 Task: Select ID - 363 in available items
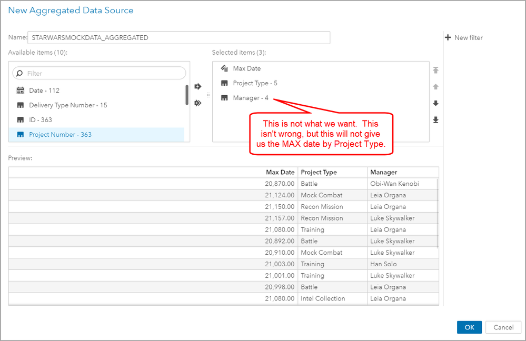pos(40,120)
